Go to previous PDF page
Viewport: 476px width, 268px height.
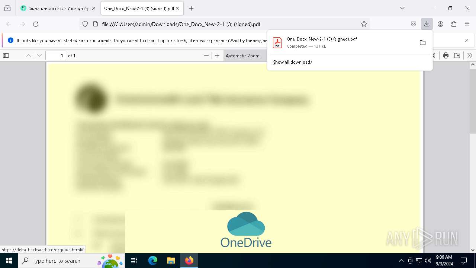[28, 55]
